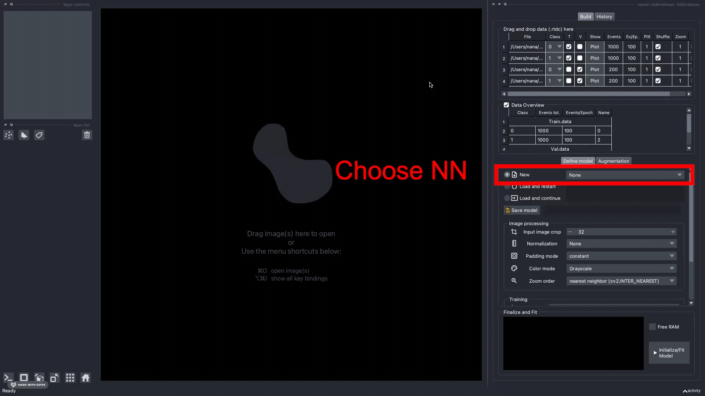Click the file table's horizontal scrollbar

(x=588, y=94)
